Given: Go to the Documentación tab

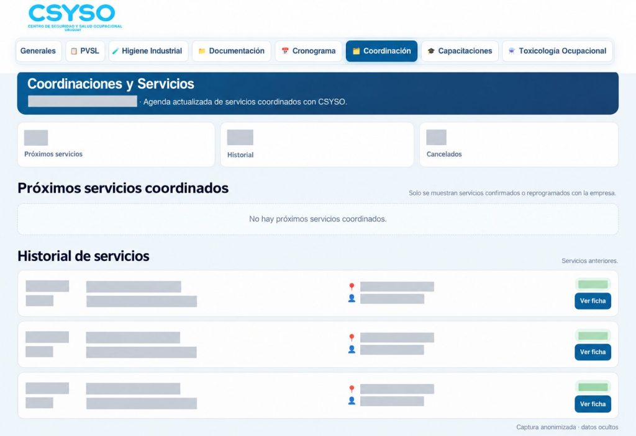Looking at the screenshot, I should (231, 51).
